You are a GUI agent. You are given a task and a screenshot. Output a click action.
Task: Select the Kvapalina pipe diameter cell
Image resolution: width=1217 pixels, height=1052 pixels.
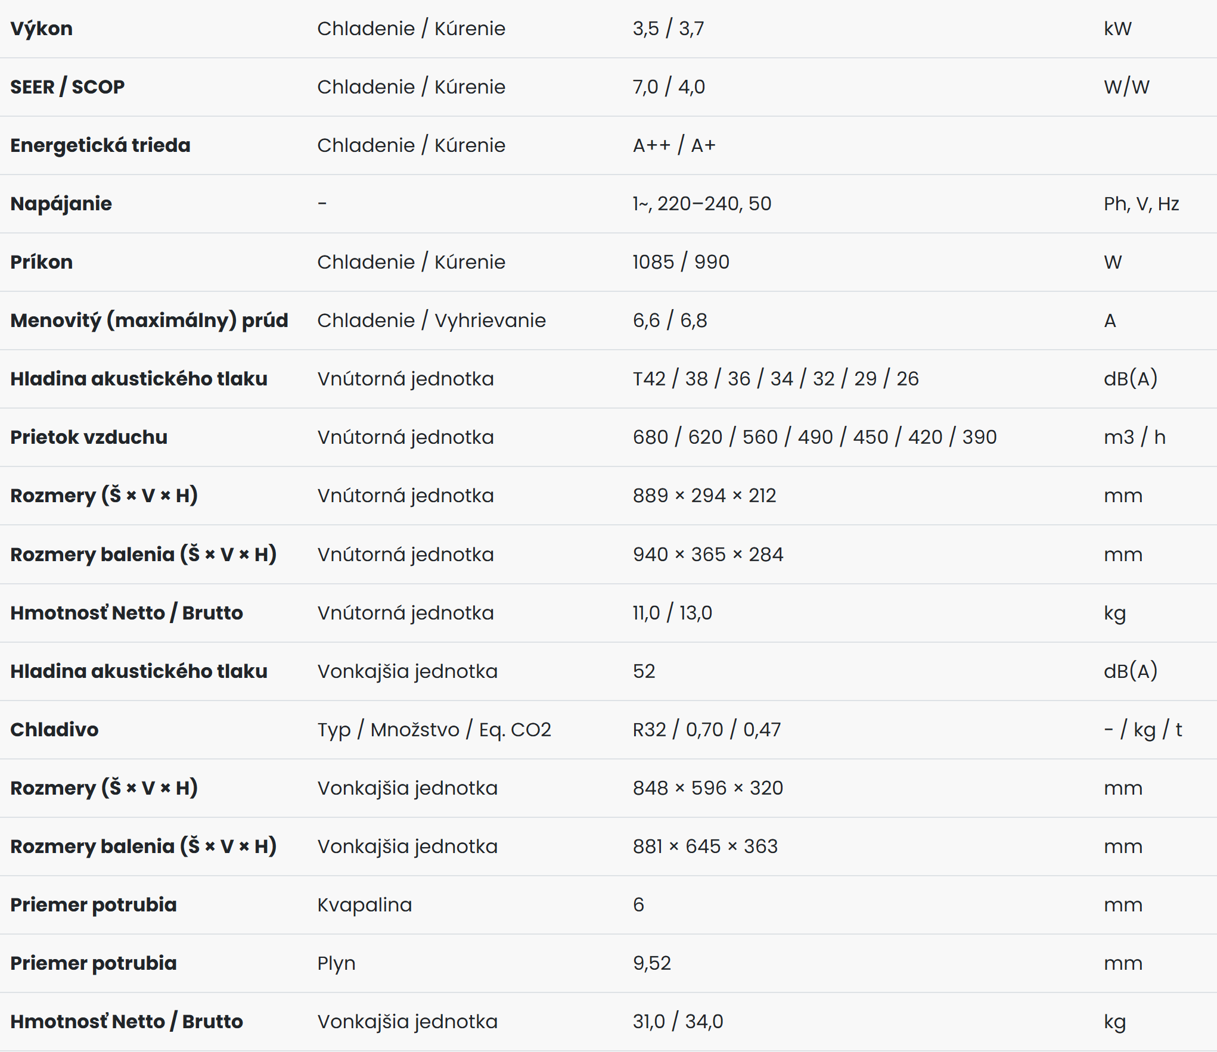[364, 905]
